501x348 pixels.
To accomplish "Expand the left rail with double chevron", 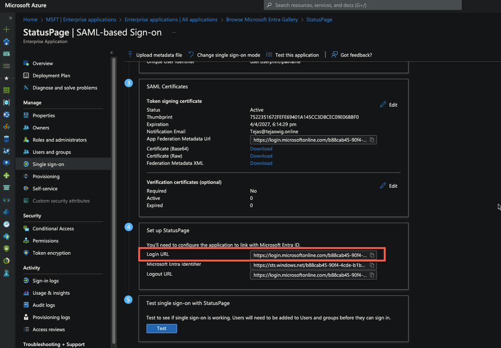I will click(x=10, y=18).
